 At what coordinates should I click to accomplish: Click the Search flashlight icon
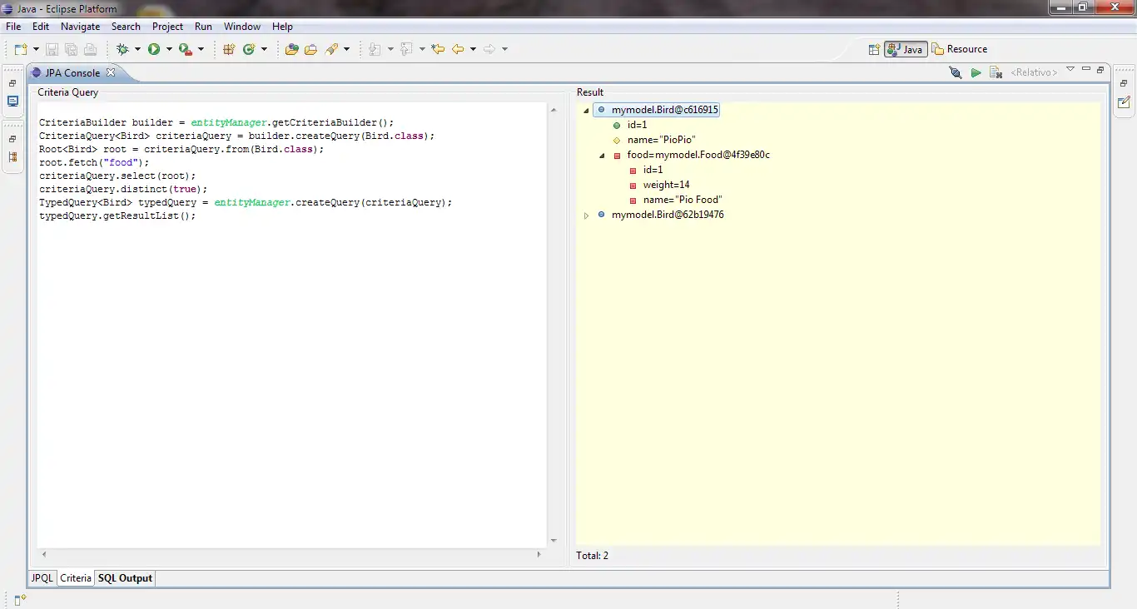(331, 50)
